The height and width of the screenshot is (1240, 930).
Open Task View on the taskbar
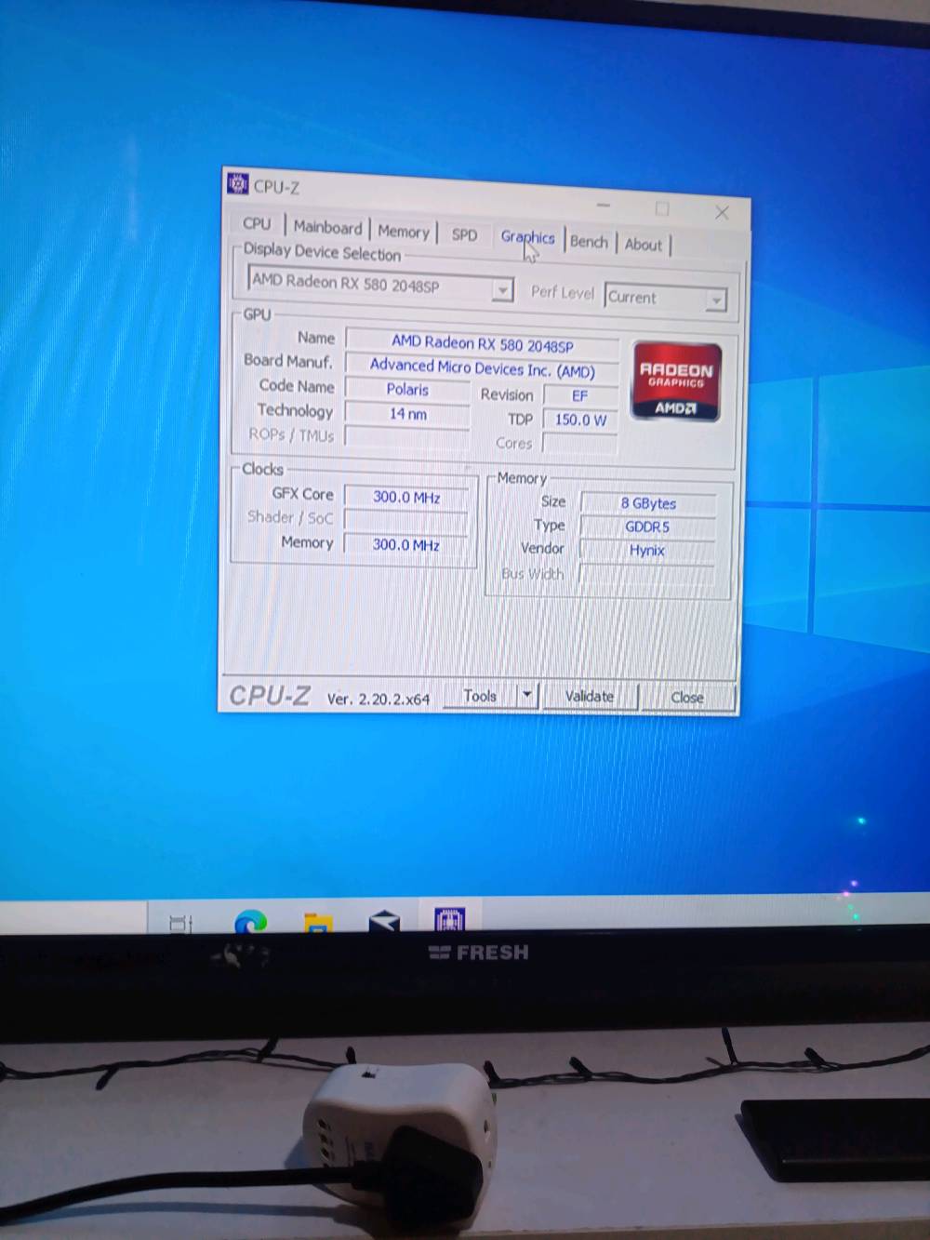point(181,923)
